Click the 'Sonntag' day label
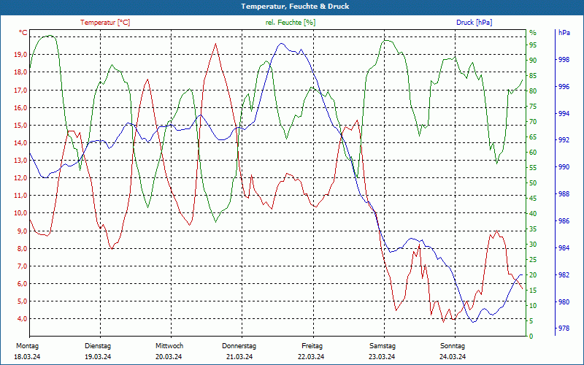 click(x=453, y=346)
